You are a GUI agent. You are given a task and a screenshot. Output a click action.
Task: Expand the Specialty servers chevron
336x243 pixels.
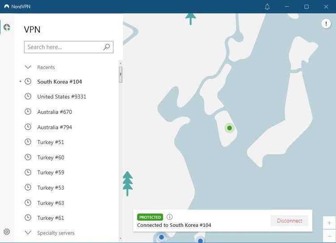[28, 233]
